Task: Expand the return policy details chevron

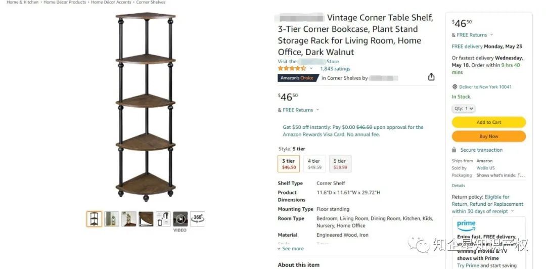Action: [x=512, y=211]
